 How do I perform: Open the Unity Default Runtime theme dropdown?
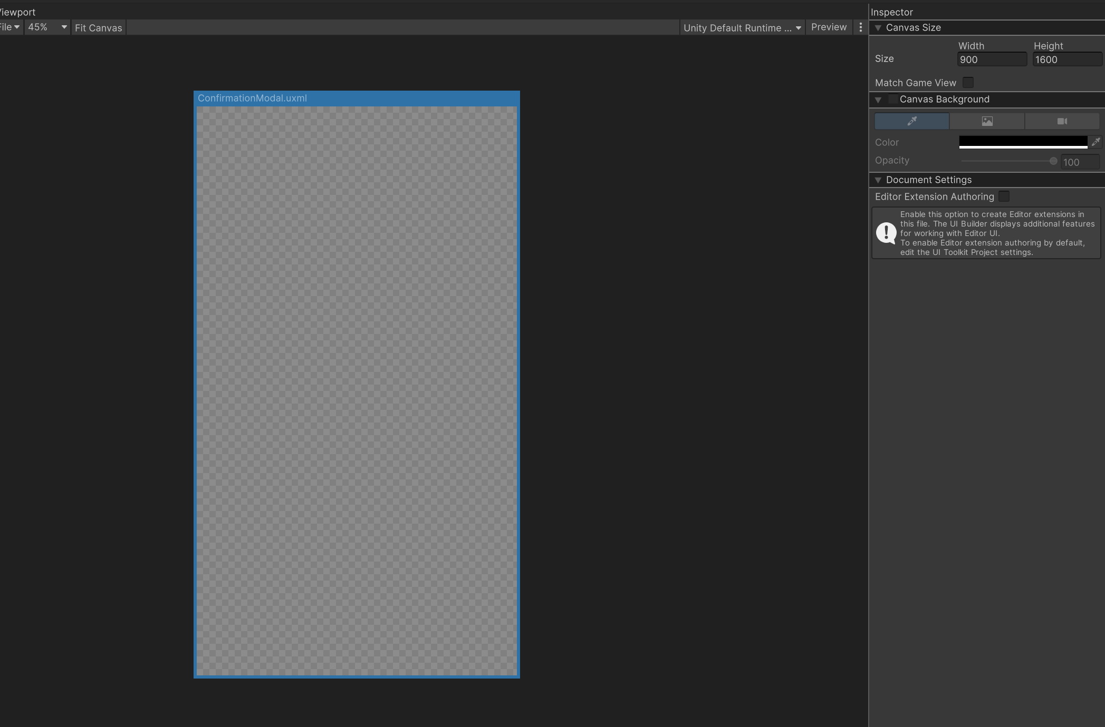click(742, 28)
